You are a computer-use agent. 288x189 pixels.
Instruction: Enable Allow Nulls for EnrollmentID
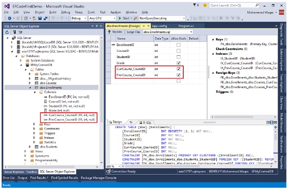(x=179, y=45)
